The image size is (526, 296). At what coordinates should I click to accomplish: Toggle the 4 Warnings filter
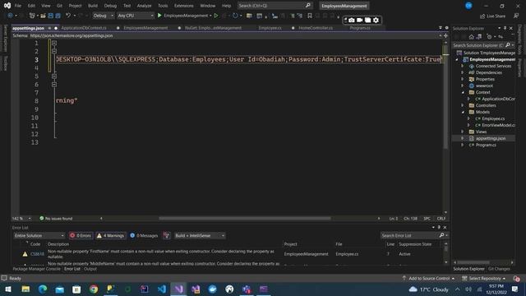click(x=111, y=236)
